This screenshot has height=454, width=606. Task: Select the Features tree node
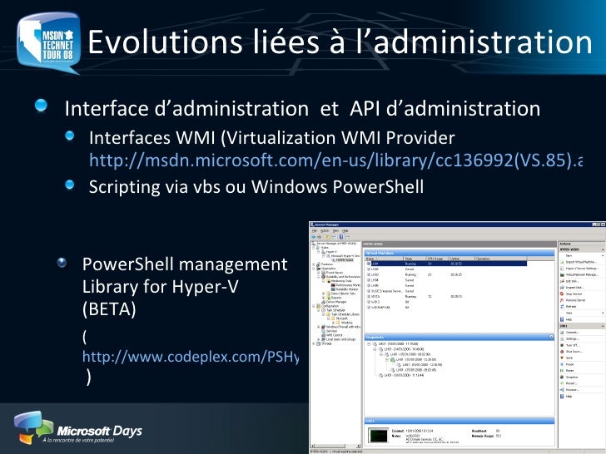click(x=327, y=264)
